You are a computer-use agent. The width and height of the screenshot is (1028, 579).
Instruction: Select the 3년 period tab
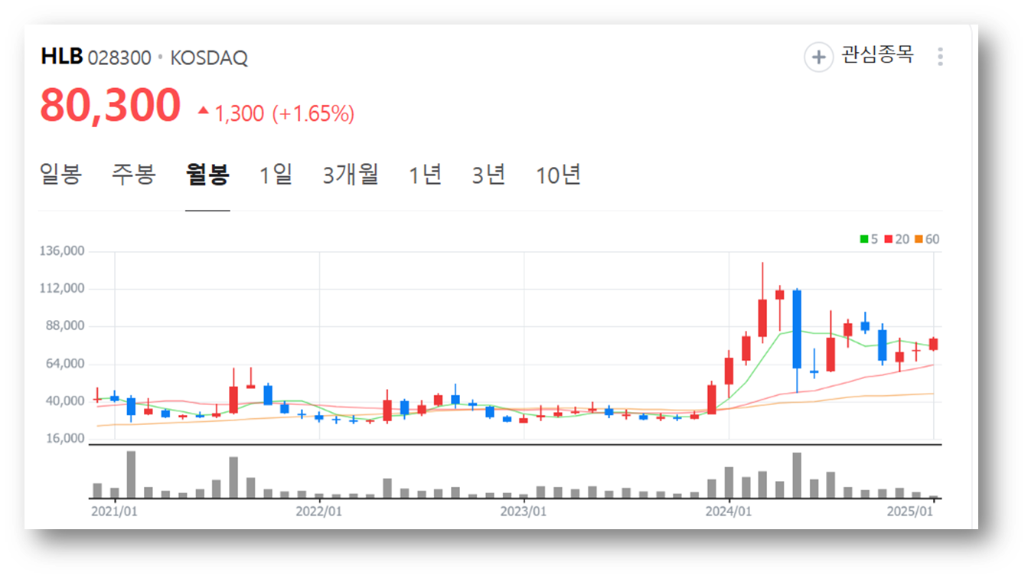tap(488, 175)
